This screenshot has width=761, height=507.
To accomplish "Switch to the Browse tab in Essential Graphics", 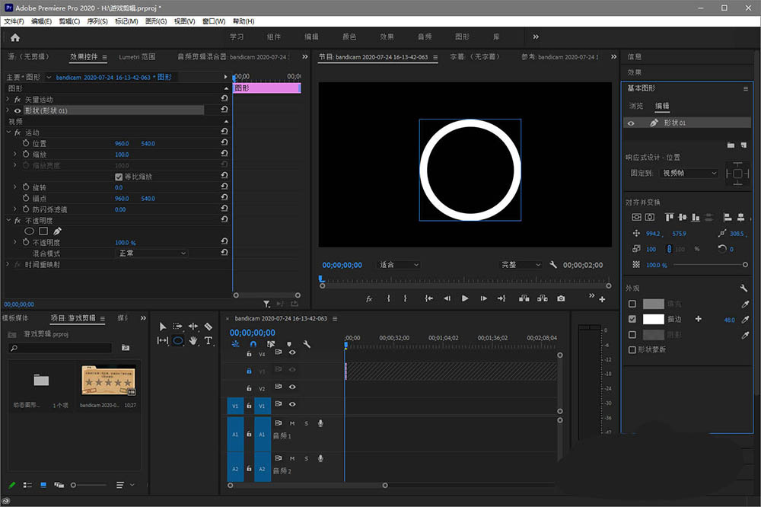I will [636, 106].
